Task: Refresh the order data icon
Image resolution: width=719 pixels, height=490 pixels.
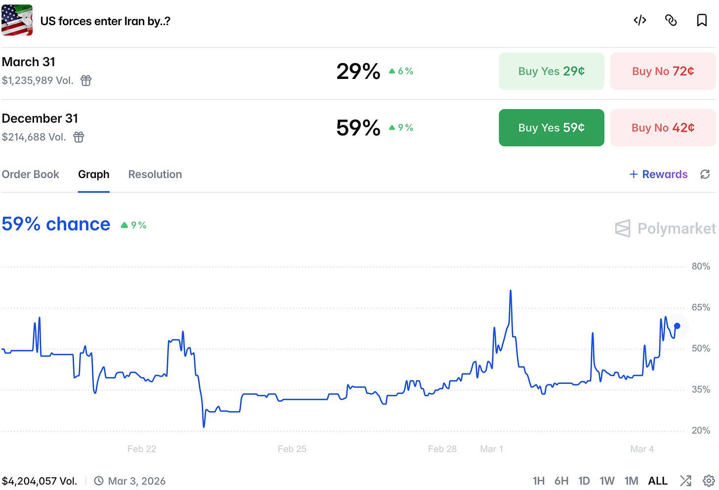Action: click(705, 174)
